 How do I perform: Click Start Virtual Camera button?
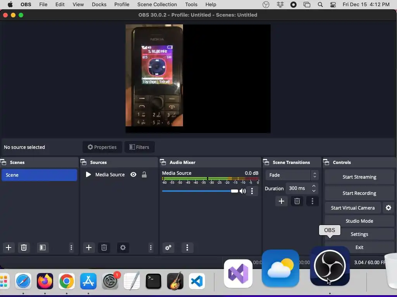pyautogui.click(x=353, y=208)
